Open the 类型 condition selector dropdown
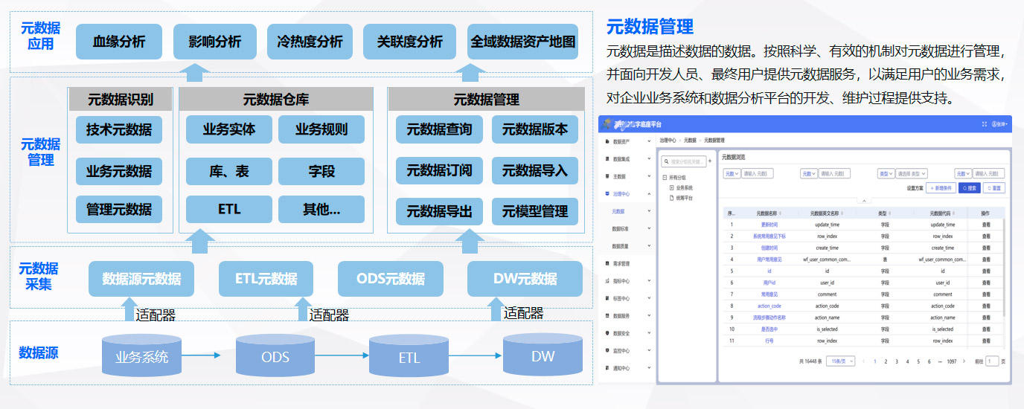 [886, 173]
